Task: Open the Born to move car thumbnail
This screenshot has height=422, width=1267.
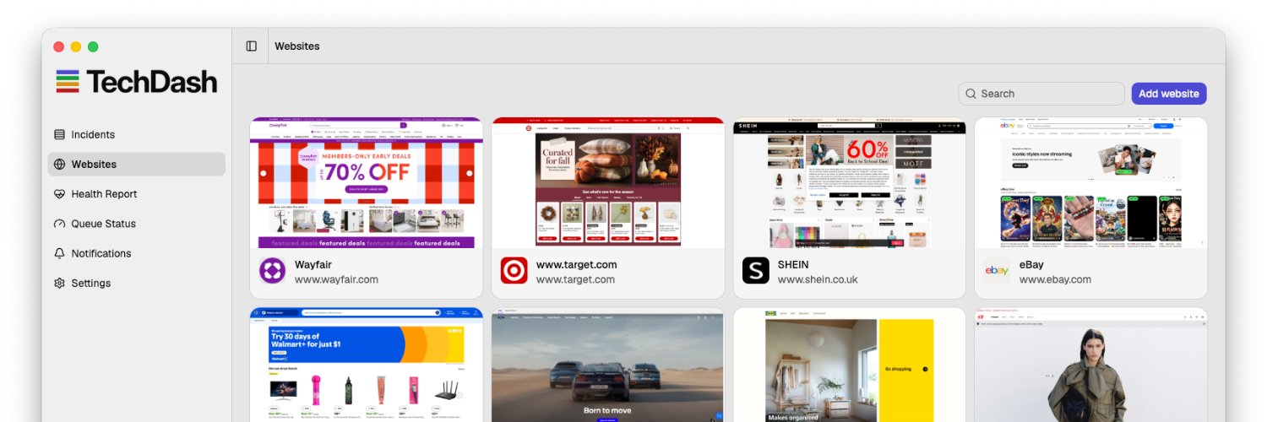Action: 608,365
